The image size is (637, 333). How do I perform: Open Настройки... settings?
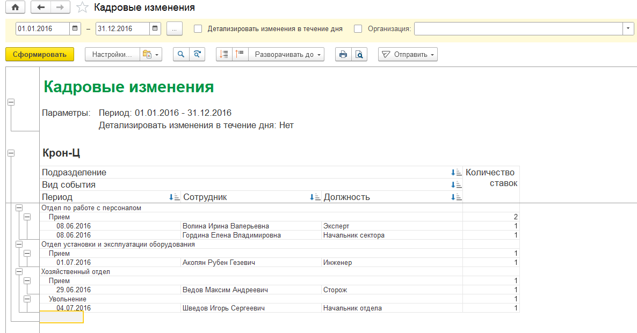[112, 54]
